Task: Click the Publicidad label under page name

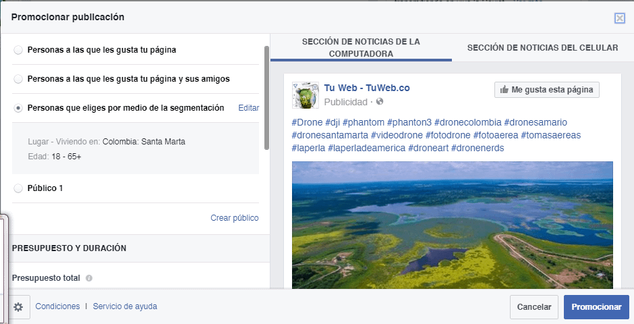Action: click(x=346, y=102)
